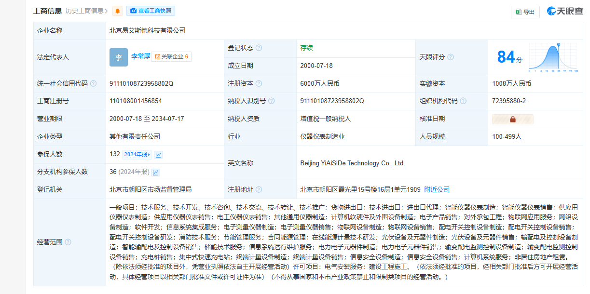Open 查看工商快照 snapshot button
590x294 pixels.
[x=151, y=11]
